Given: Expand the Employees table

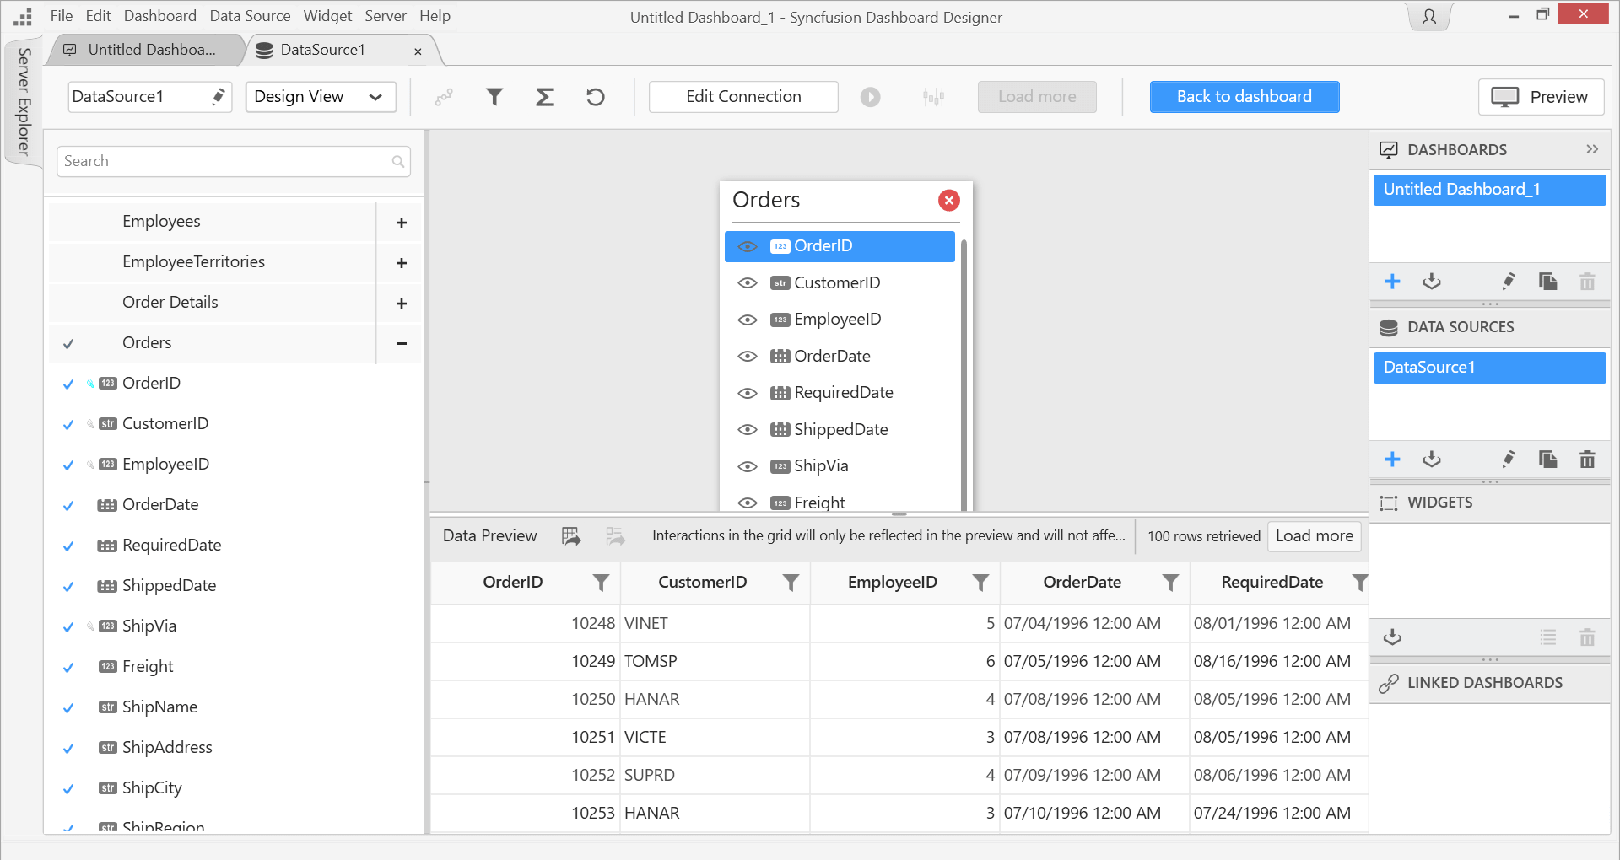Looking at the screenshot, I should [402, 222].
